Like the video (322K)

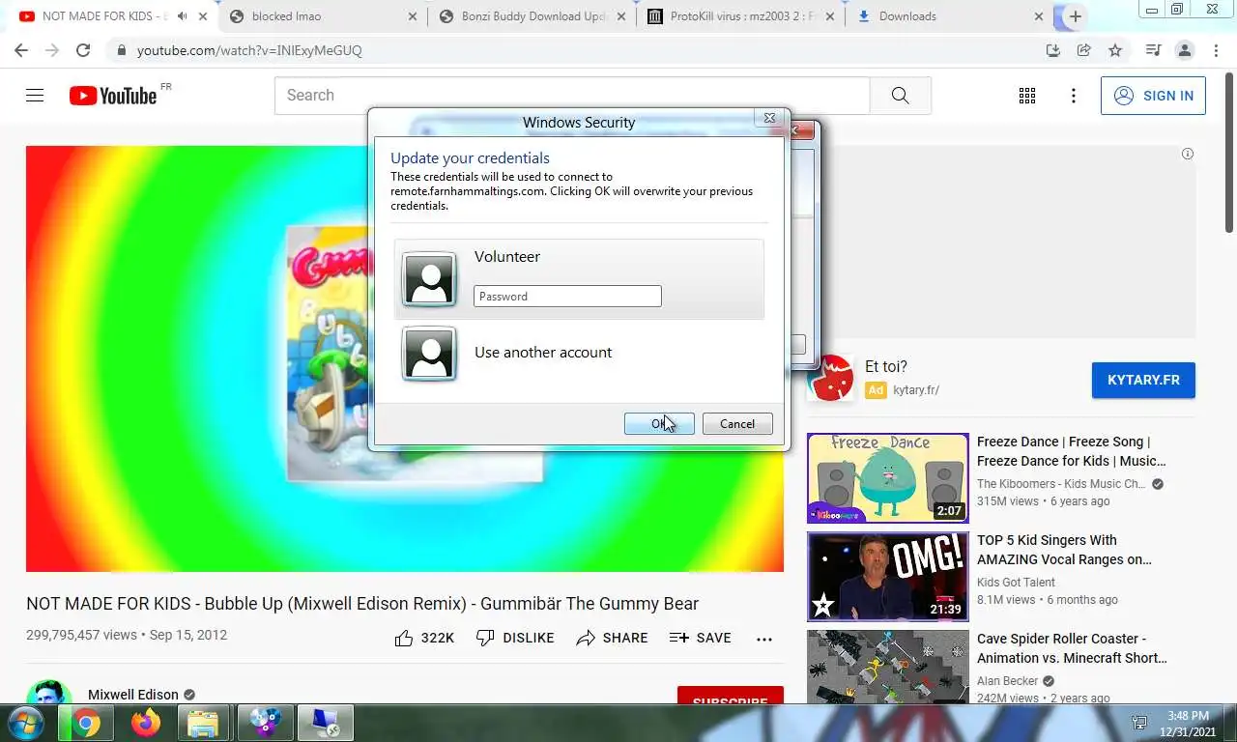(x=424, y=638)
